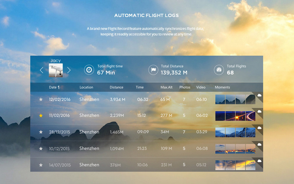
Task: Click the cloud icon on the 28/12/2015 row
Action: coord(260,128)
